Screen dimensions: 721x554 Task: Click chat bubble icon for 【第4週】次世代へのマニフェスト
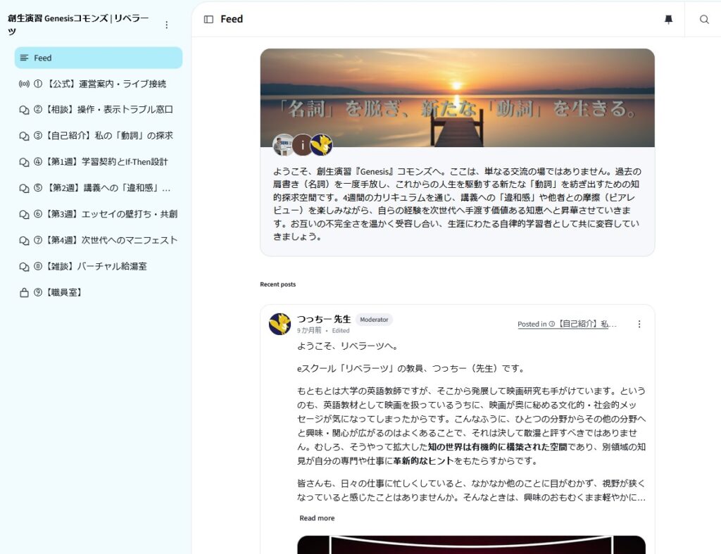[24, 241]
